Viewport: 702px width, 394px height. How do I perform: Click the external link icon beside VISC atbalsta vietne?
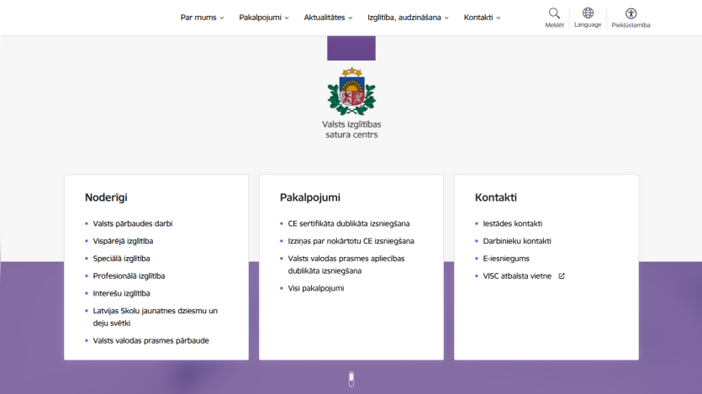point(562,276)
